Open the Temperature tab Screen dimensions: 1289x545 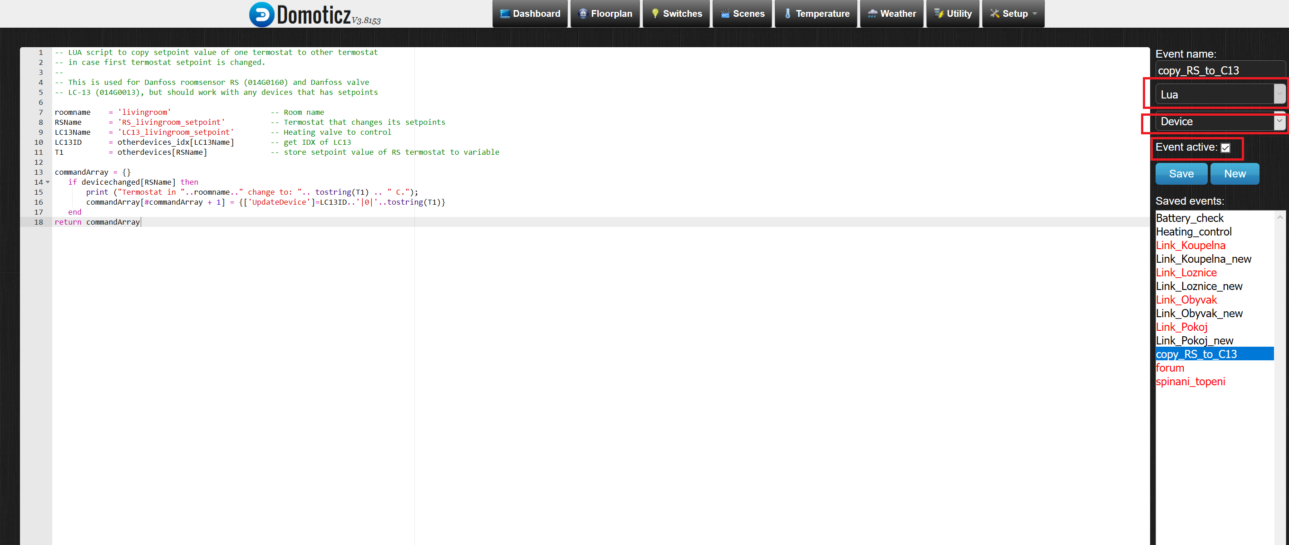pos(816,14)
